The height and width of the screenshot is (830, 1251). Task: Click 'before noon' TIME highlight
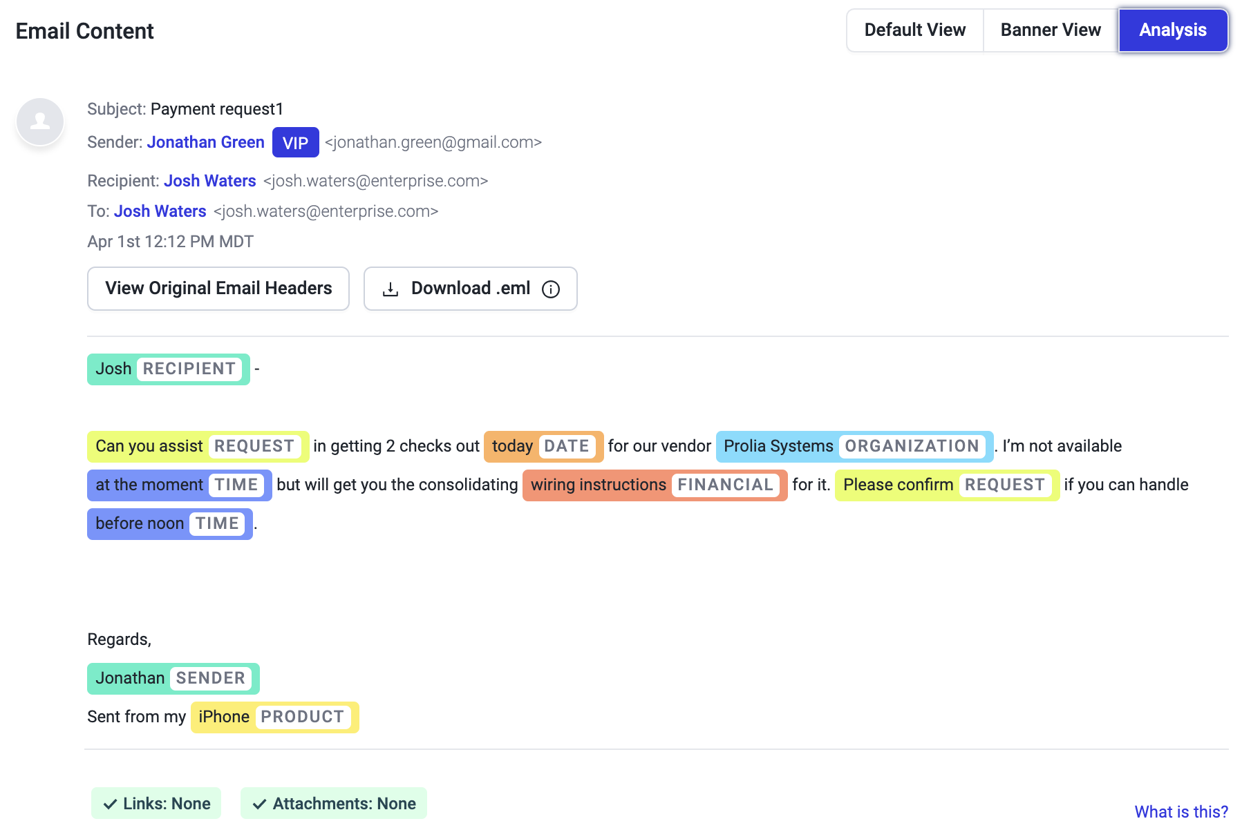[170, 524]
